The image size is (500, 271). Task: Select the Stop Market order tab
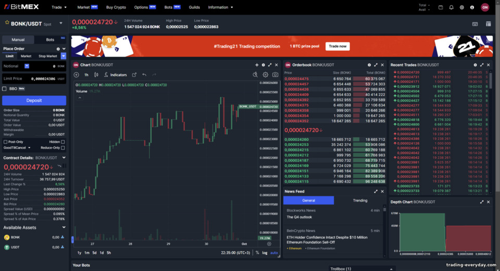(48, 56)
